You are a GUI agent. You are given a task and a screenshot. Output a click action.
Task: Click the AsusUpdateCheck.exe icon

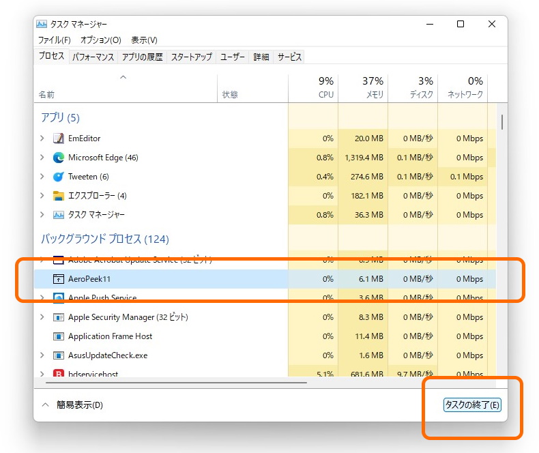pyautogui.click(x=59, y=355)
